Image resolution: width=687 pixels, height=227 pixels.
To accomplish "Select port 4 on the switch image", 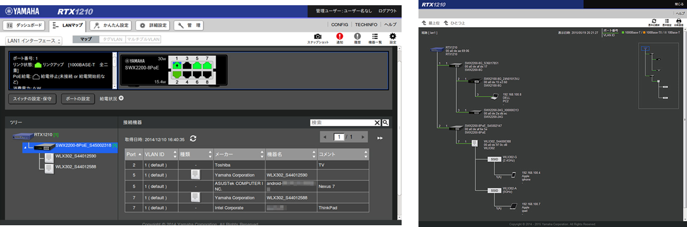I will click(x=188, y=75).
